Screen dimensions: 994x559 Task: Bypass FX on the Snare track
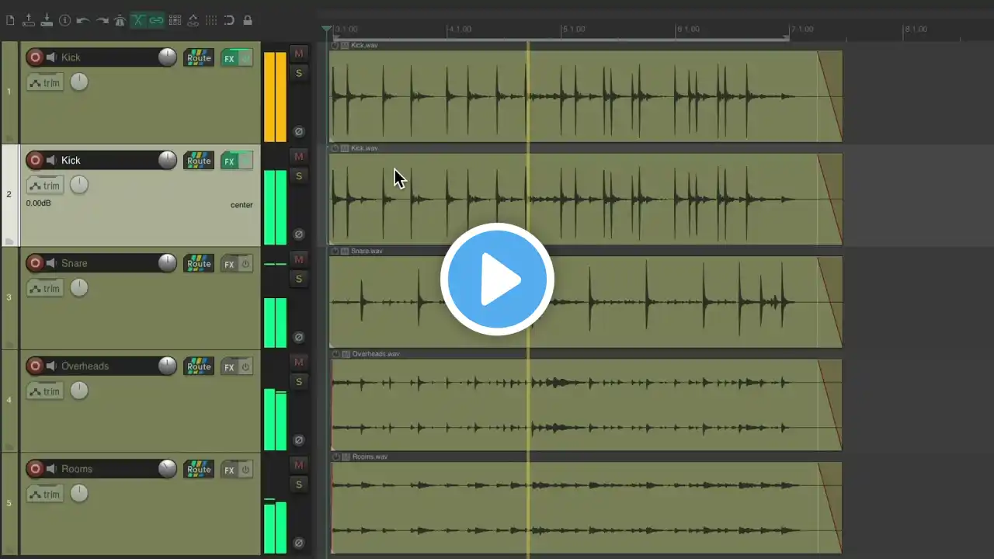click(x=245, y=264)
